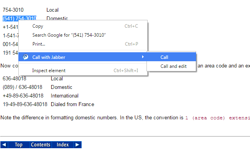Click the 19-49-89-636-48018 number
This screenshot has width=250, height=156.
25,104
